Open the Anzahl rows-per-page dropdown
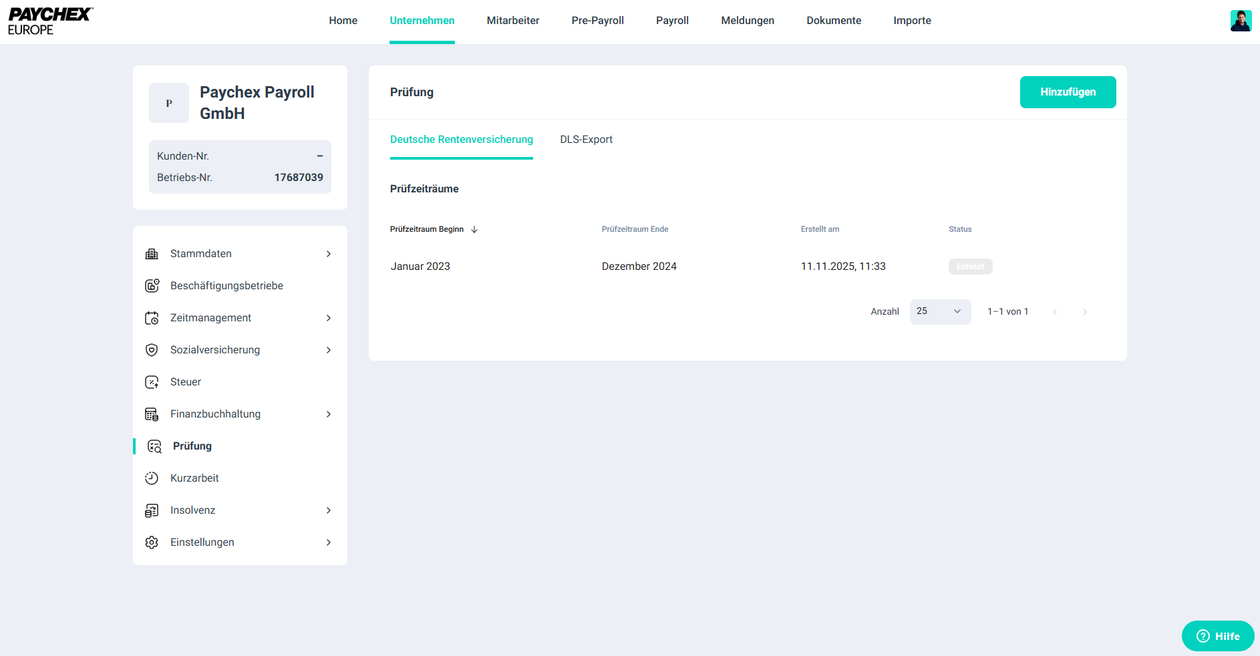1260x656 pixels. pos(939,312)
